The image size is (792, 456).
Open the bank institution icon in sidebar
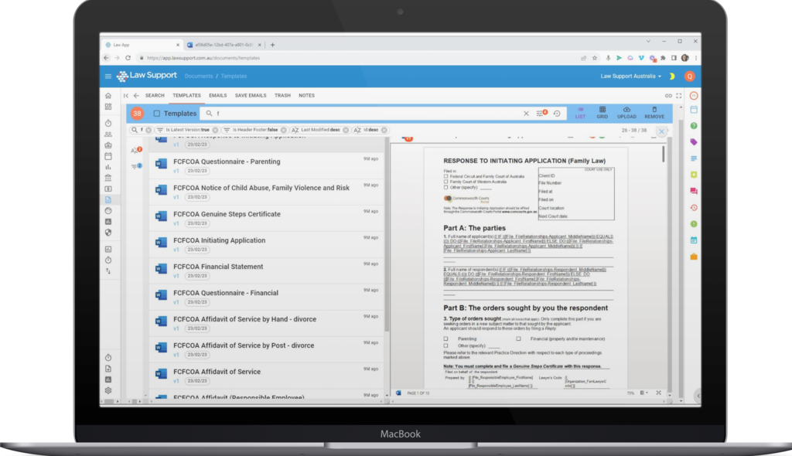108,178
